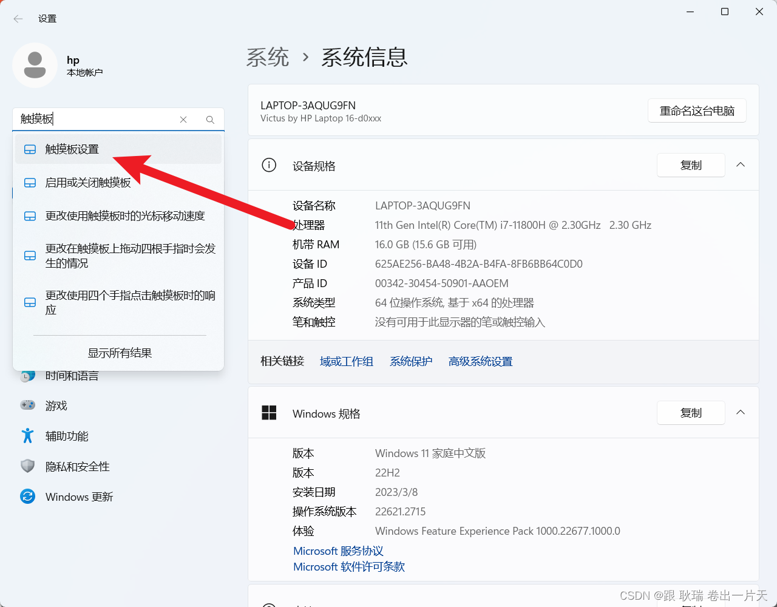This screenshot has height=607, width=777.
Task: Clear the search box with the X icon
Action: tap(183, 120)
